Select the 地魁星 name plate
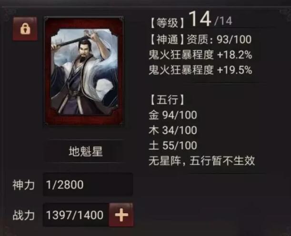291x236 pixels. point(86,151)
